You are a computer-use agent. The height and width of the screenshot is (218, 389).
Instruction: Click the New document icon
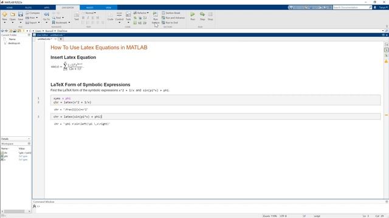tap(4, 15)
